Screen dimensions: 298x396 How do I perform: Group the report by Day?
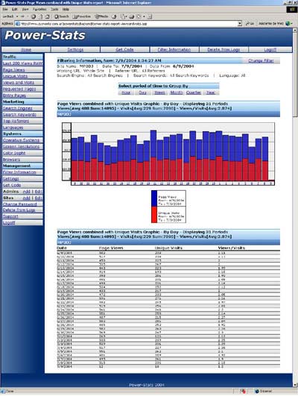pyautogui.click(x=142, y=92)
